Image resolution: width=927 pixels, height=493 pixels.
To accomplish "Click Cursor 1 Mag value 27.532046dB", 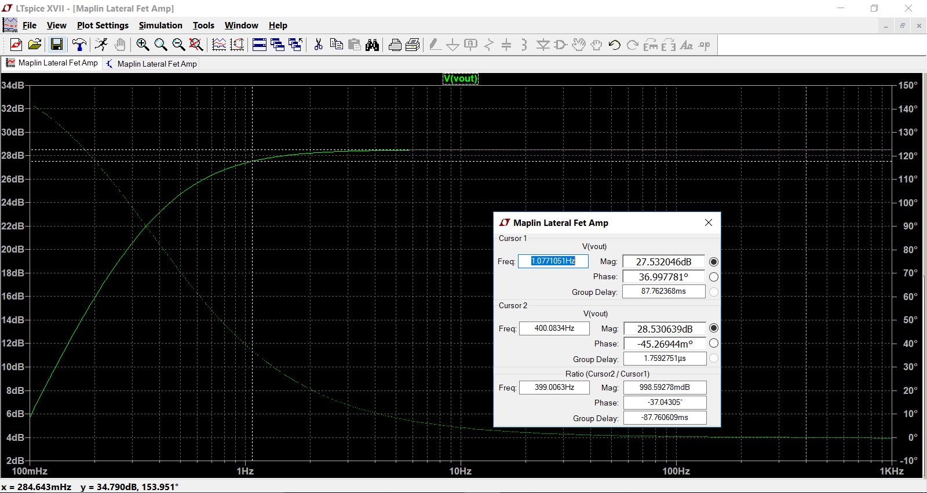I will (664, 262).
